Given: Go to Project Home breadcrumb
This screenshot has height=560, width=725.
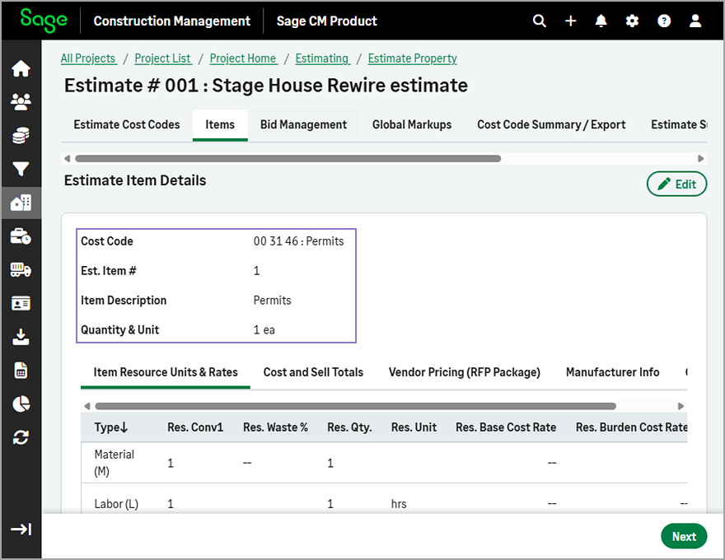Looking at the screenshot, I should (x=243, y=58).
